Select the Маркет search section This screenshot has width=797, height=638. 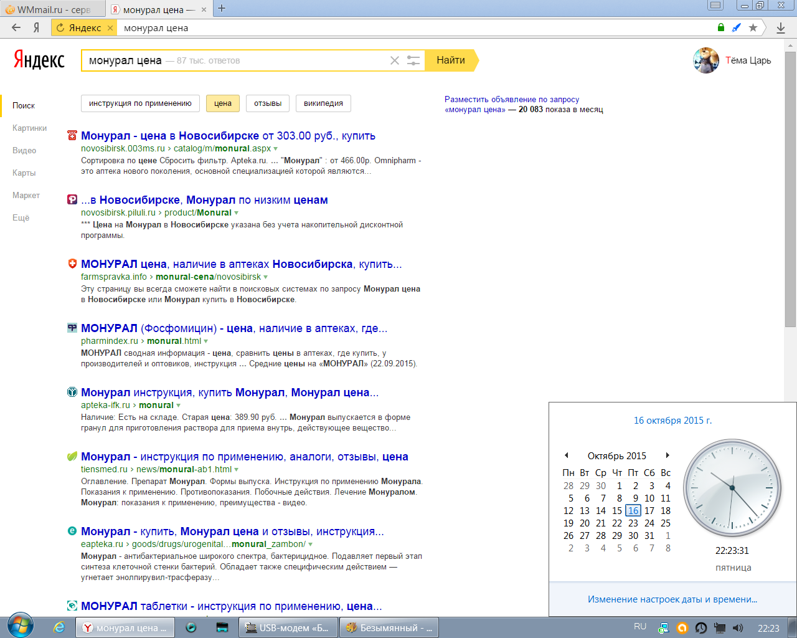click(x=26, y=195)
